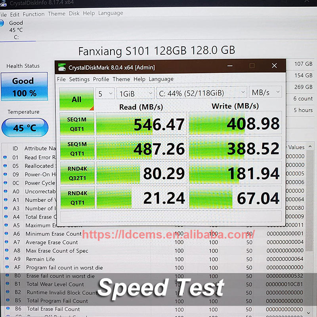This screenshot has height=317, width=317.
Task: Start the RND4K Q32T1 test
Action: pyautogui.click(x=77, y=173)
